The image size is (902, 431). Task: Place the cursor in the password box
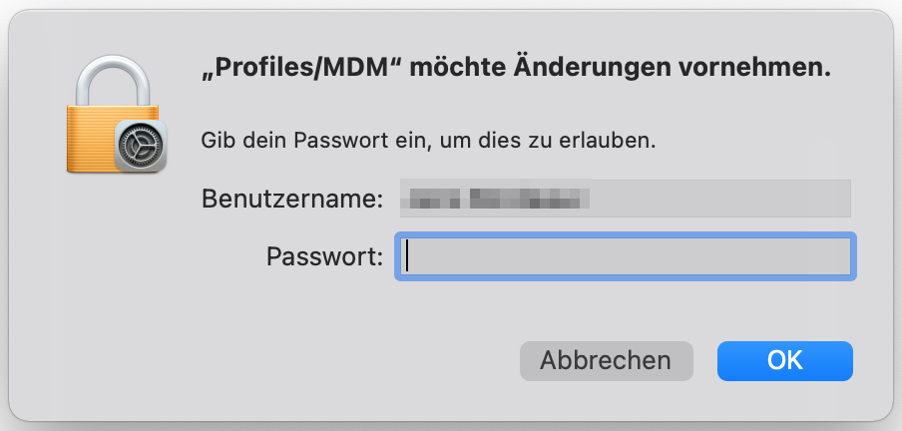pos(626,257)
